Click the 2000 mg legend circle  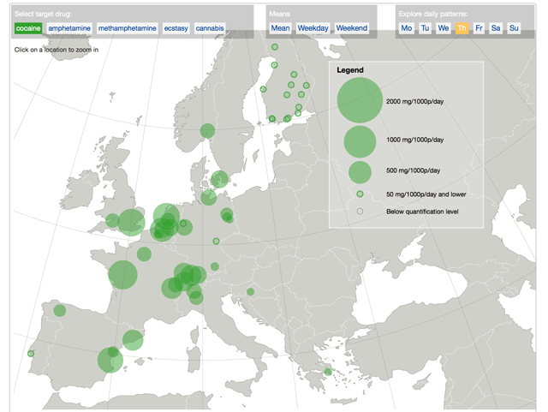360,101
